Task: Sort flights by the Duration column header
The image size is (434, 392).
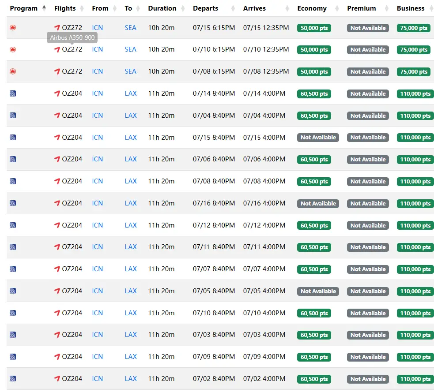Action: click(x=162, y=8)
